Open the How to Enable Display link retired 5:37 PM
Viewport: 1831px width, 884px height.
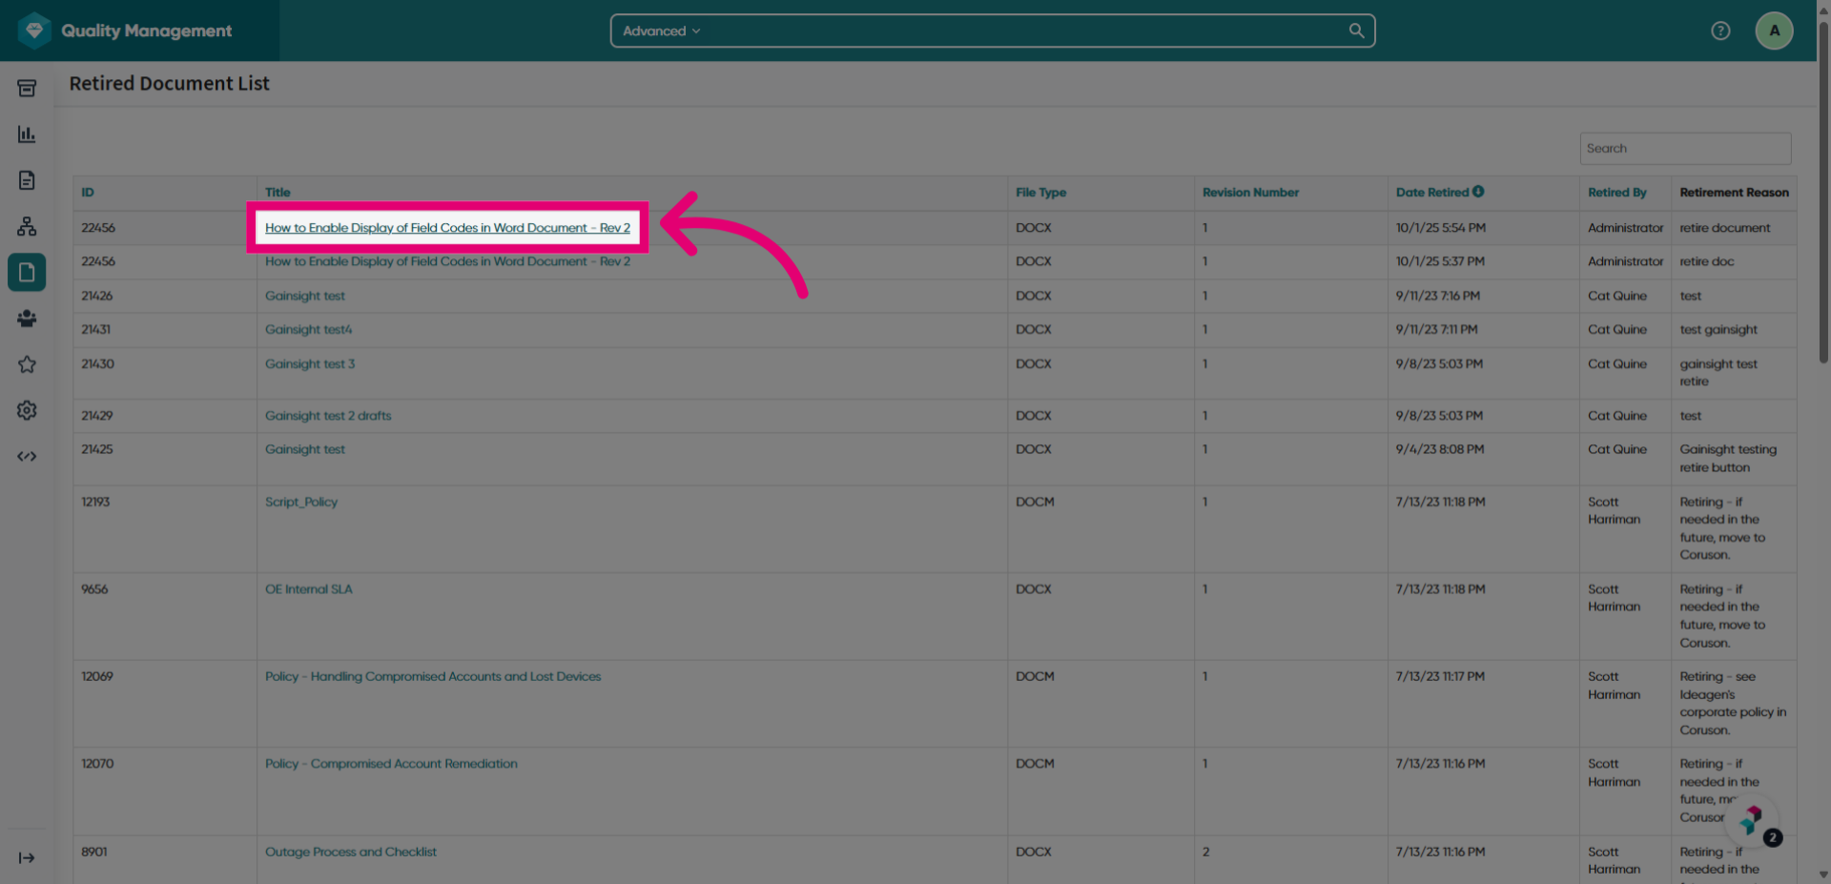tap(447, 261)
